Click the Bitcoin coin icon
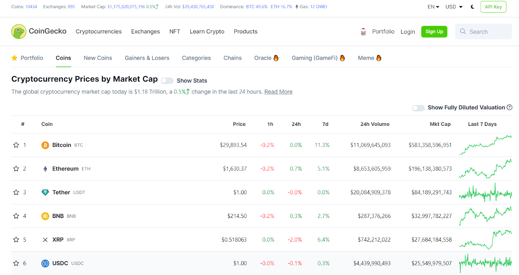 pyautogui.click(x=45, y=145)
